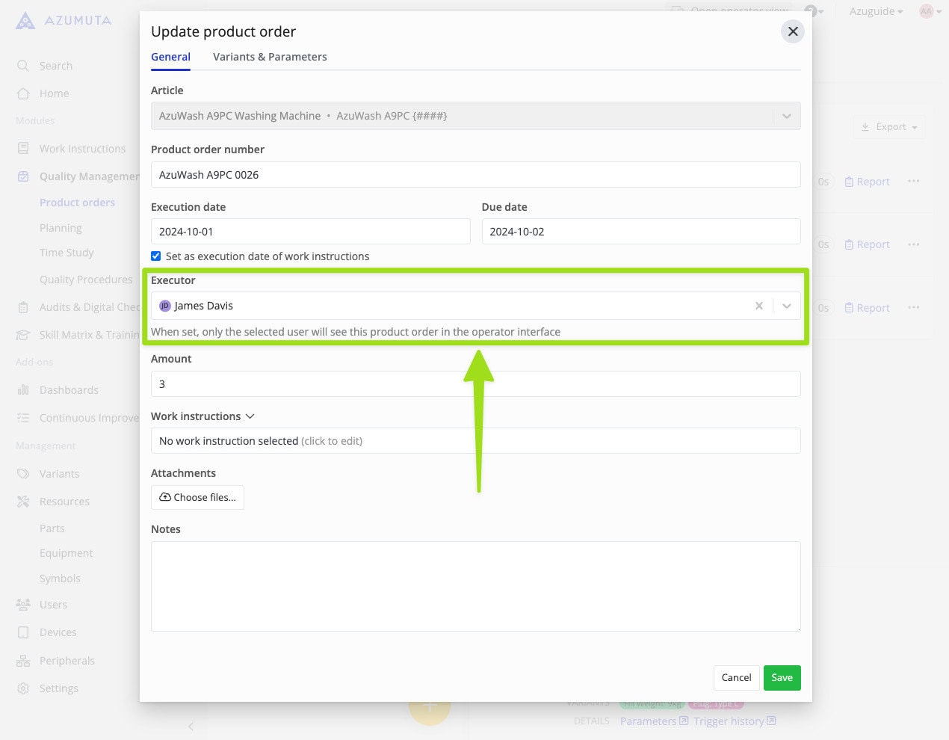
Task: Open the Work Instructions module
Action: tap(82, 148)
